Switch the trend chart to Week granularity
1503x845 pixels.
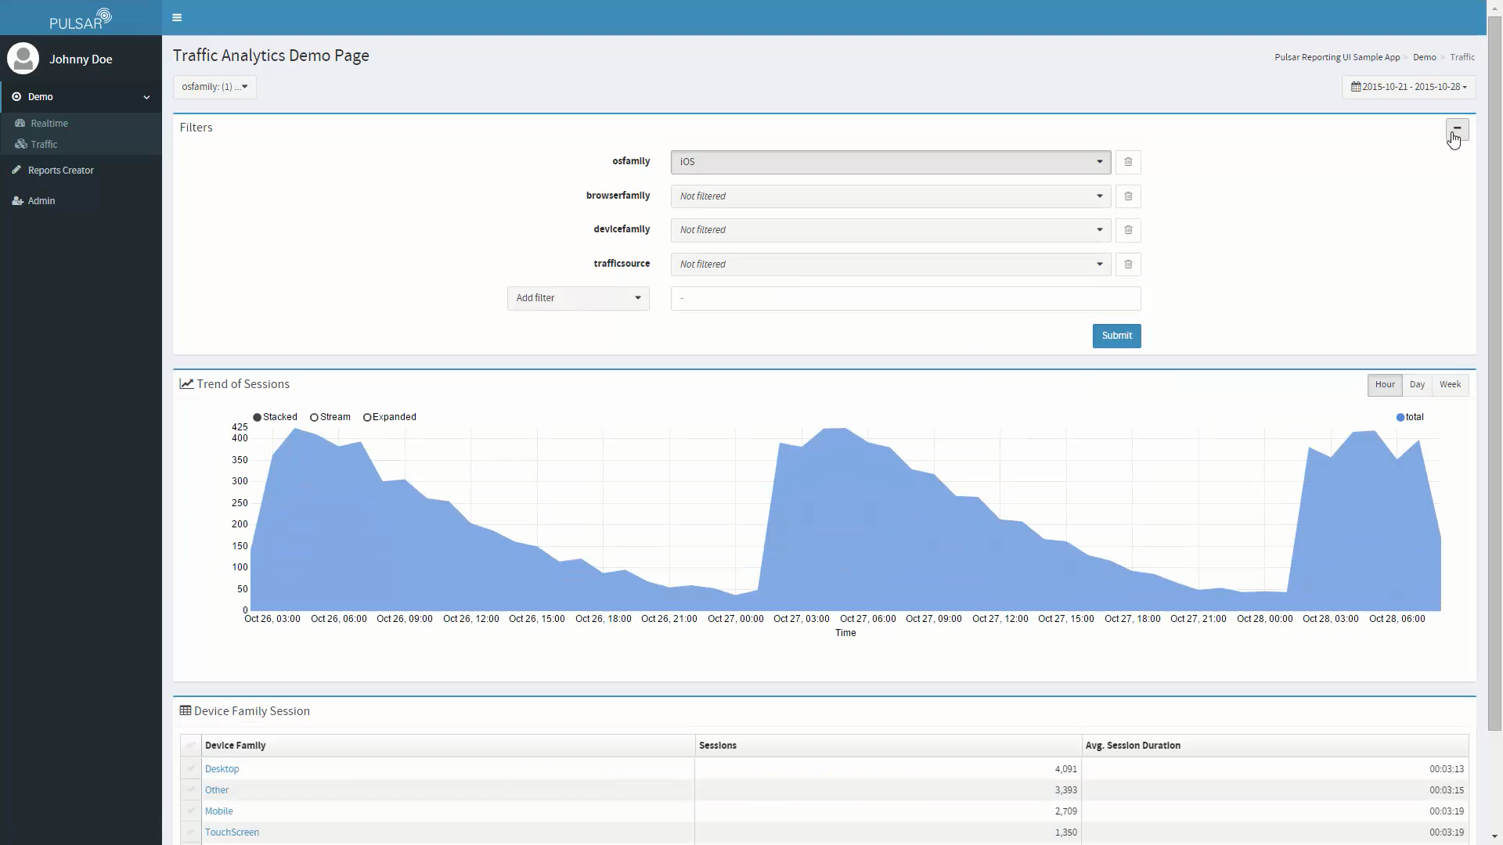click(x=1450, y=385)
